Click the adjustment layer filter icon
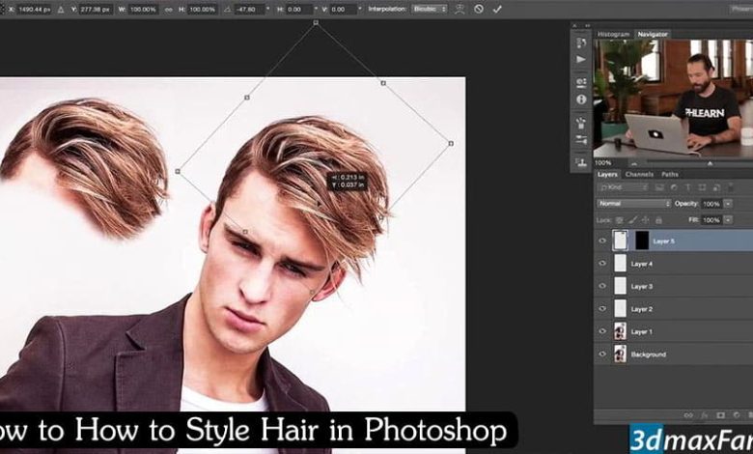 tap(674, 187)
